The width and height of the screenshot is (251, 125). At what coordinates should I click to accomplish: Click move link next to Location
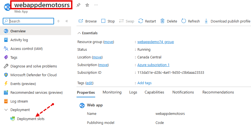pos(97,57)
